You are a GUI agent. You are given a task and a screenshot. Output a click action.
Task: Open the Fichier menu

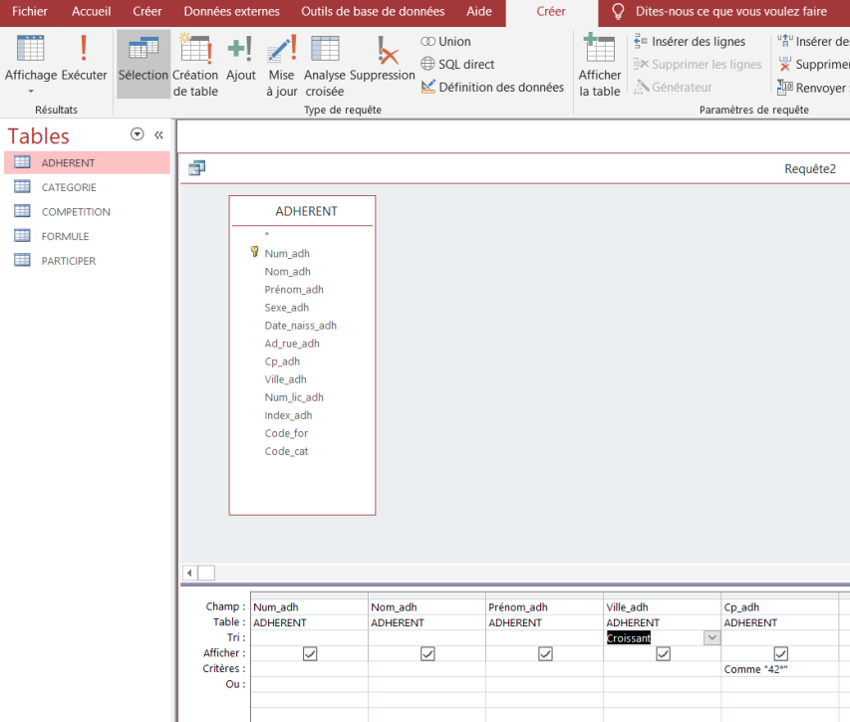pyautogui.click(x=30, y=11)
